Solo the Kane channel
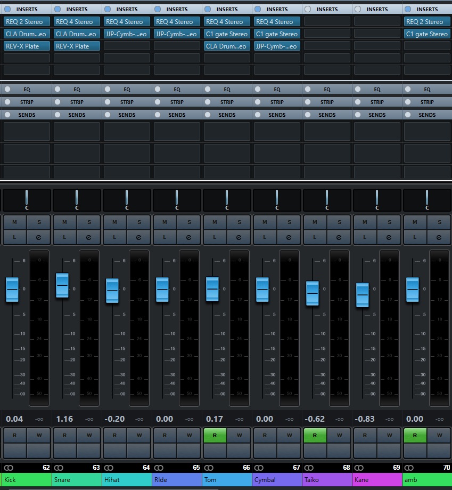Image resolution: width=452 pixels, height=490 pixels. 389,222
